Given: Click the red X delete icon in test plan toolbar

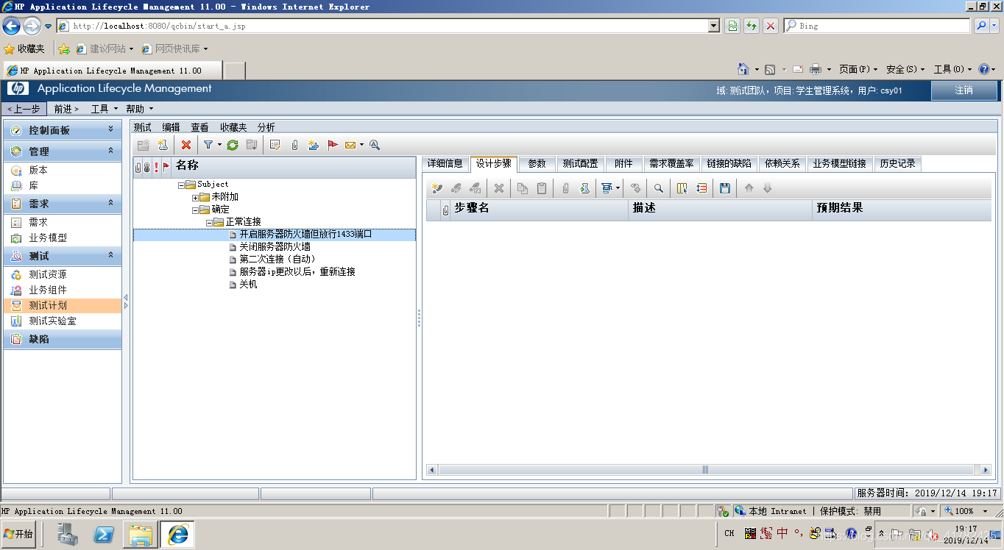Looking at the screenshot, I should click(186, 145).
